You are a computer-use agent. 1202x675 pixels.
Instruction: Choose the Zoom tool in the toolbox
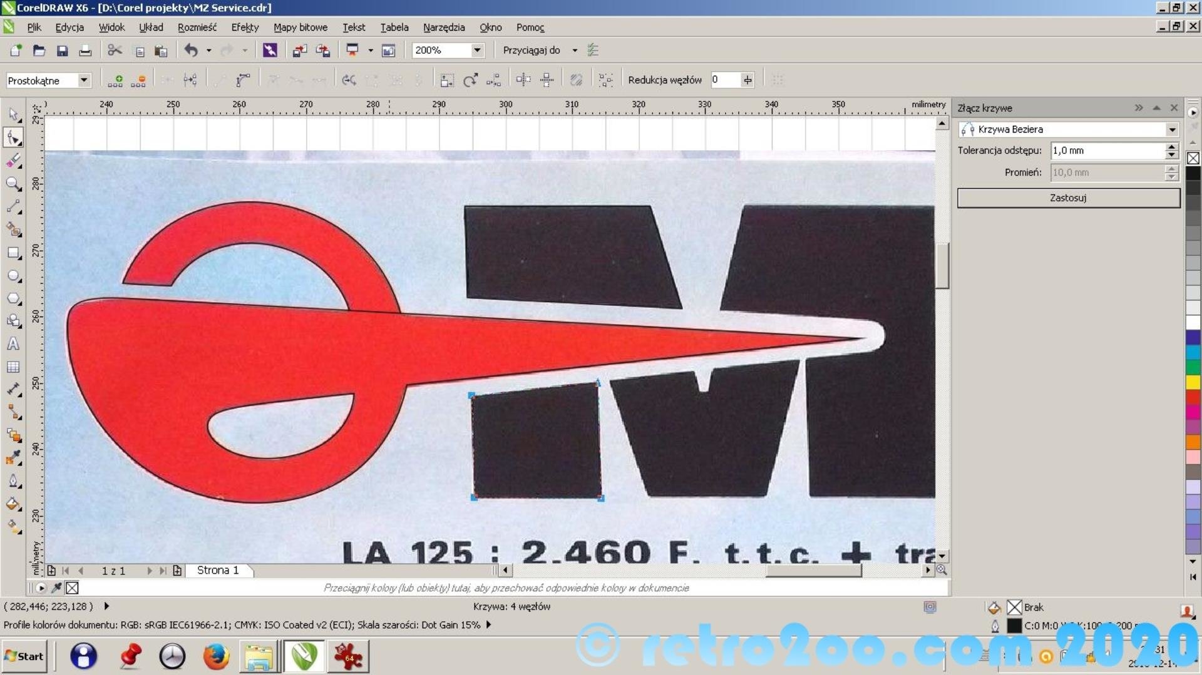pos(13,184)
